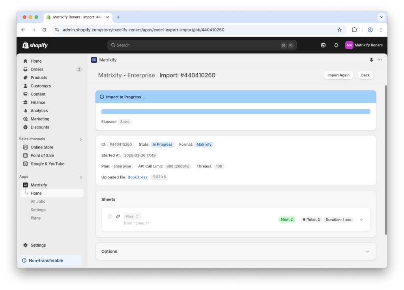This screenshot has height=290, width=404.
Task: Click the MR avatar for Matrixify Renars
Action: pos(349,45)
